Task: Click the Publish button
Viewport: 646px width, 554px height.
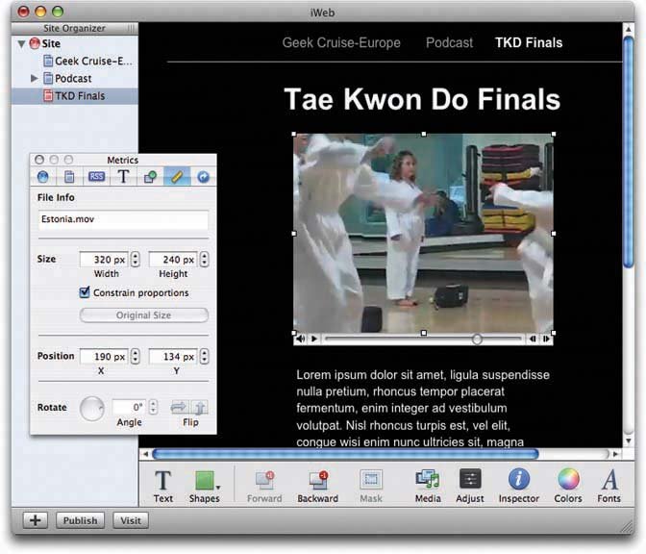Action: [x=80, y=520]
